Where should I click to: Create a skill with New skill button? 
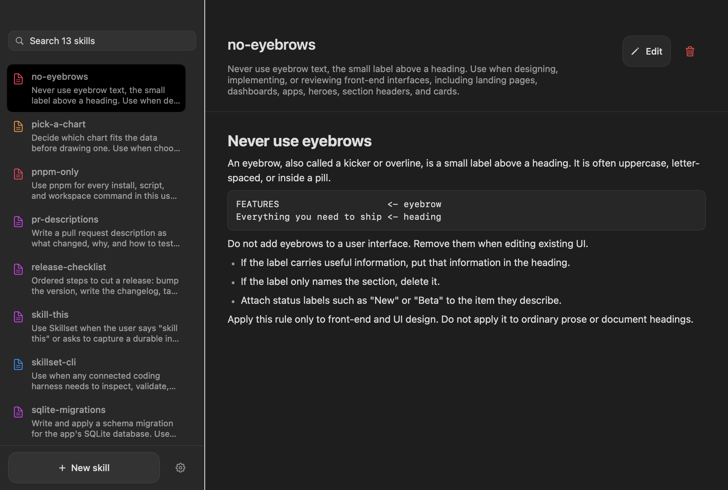point(84,468)
